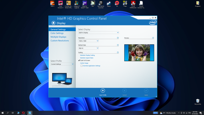This screenshot has height=115, width=204.
Task: Open Scaling help question mark icon
Action: pyautogui.click(x=118, y=52)
